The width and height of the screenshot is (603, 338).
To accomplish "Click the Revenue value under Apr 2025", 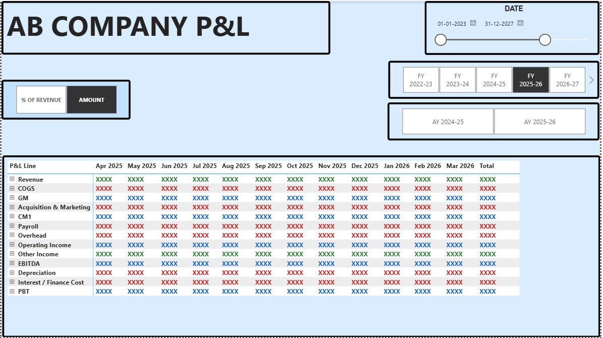I will coord(104,179).
